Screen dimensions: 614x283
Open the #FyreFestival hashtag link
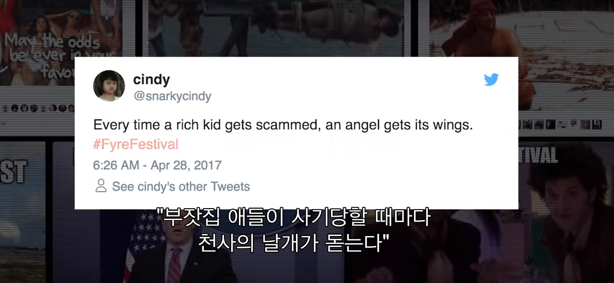click(136, 144)
